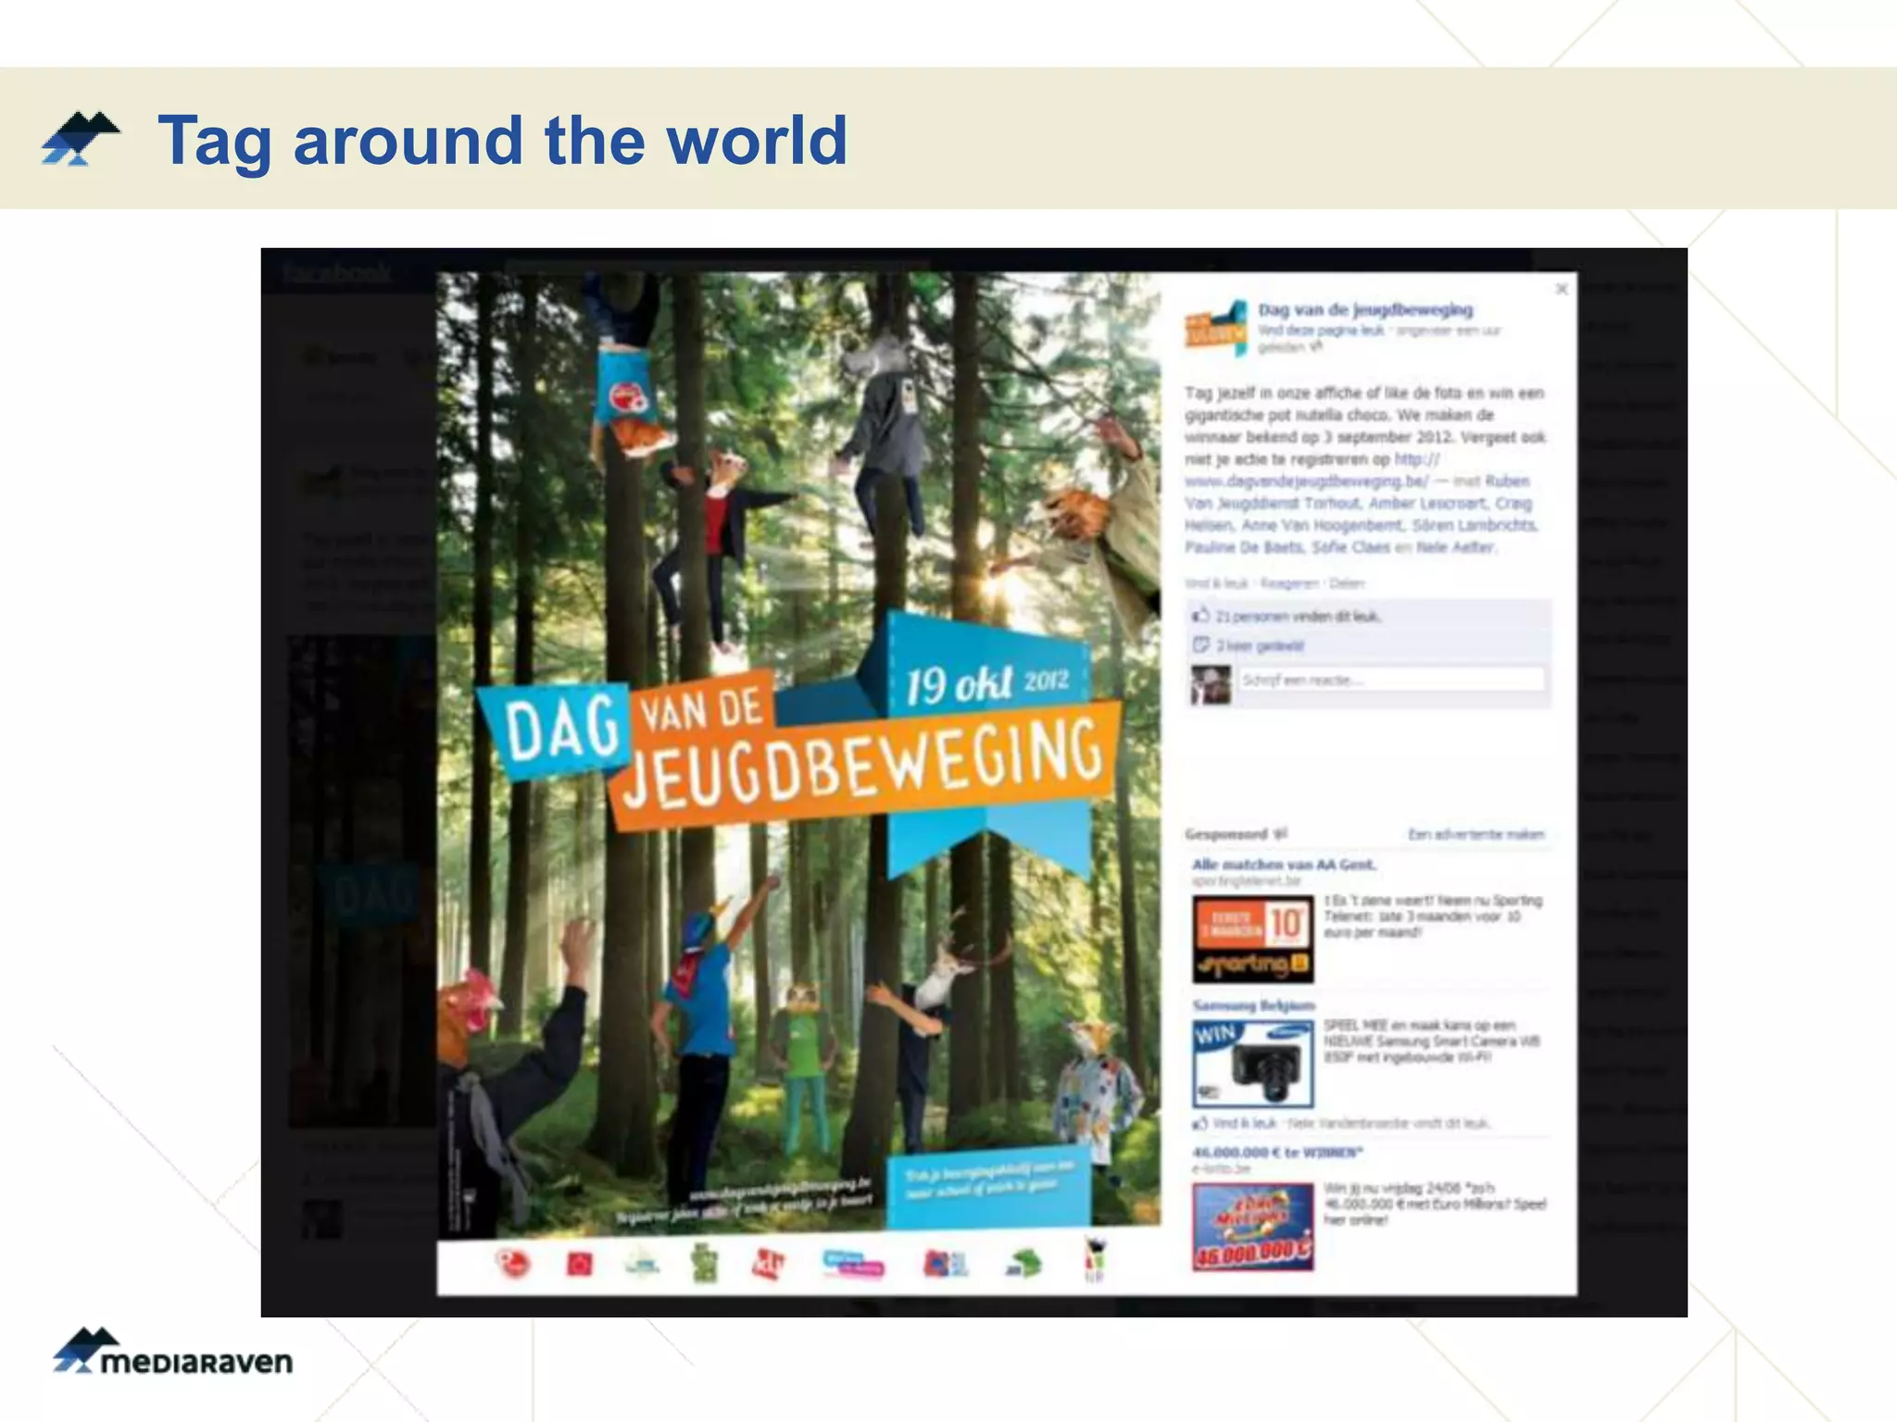Open the Sporting Telenet ad thumbnail

point(1252,939)
